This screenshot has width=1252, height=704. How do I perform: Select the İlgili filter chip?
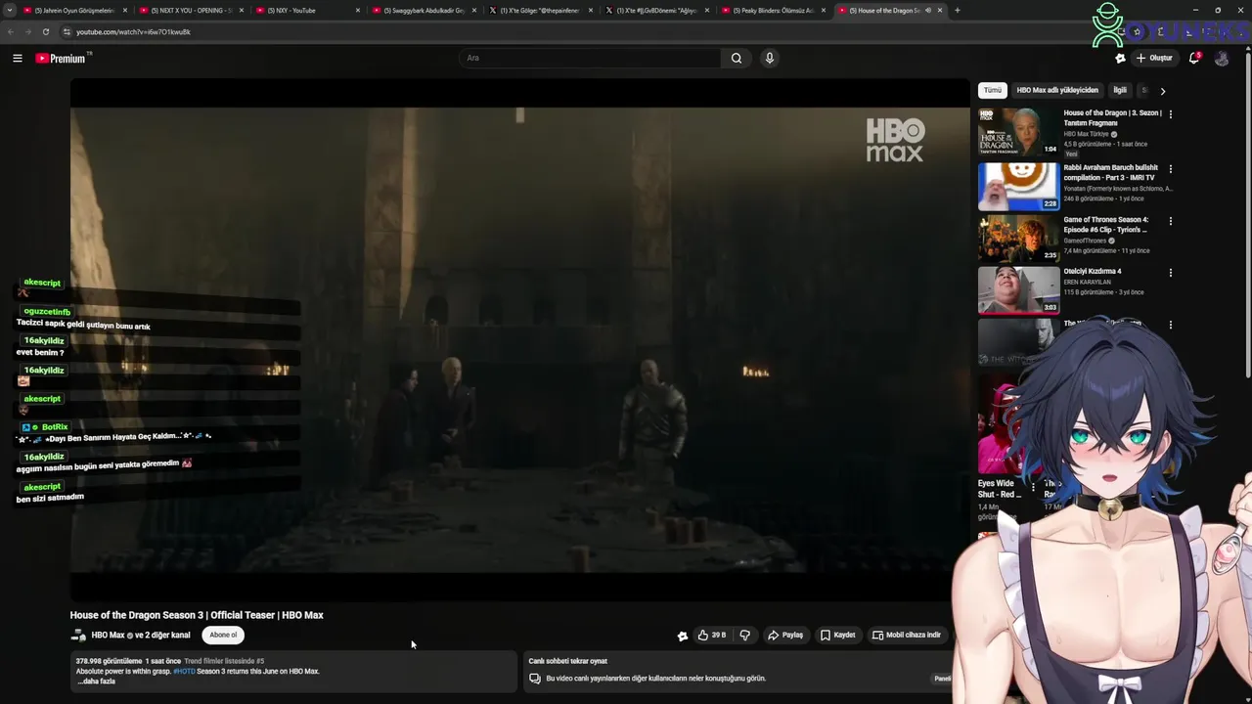point(1120,90)
